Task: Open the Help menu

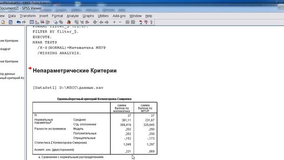Action: [x=149, y=16]
